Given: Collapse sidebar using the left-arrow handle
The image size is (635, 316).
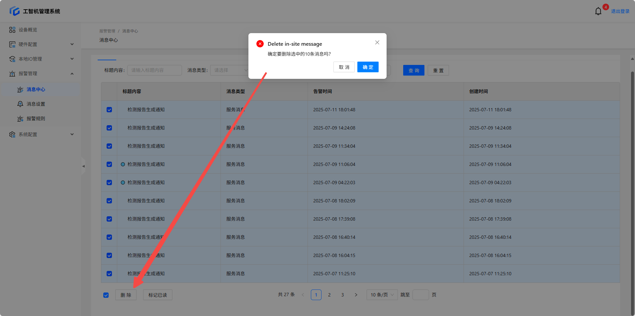Looking at the screenshot, I should pos(83,166).
